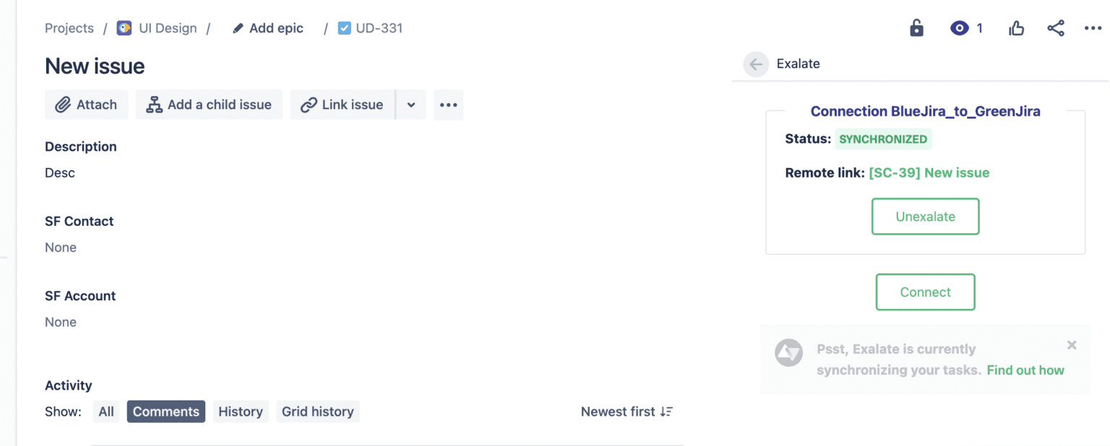The image size is (1110, 446).
Task: Switch to the History activity tab
Action: tap(240, 411)
